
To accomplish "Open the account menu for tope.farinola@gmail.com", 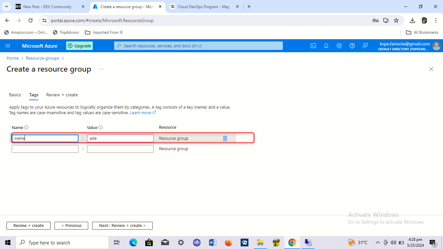I will [410, 46].
